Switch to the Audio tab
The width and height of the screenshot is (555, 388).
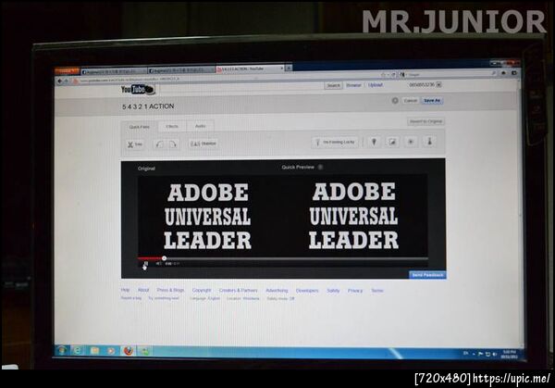click(x=201, y=126)
